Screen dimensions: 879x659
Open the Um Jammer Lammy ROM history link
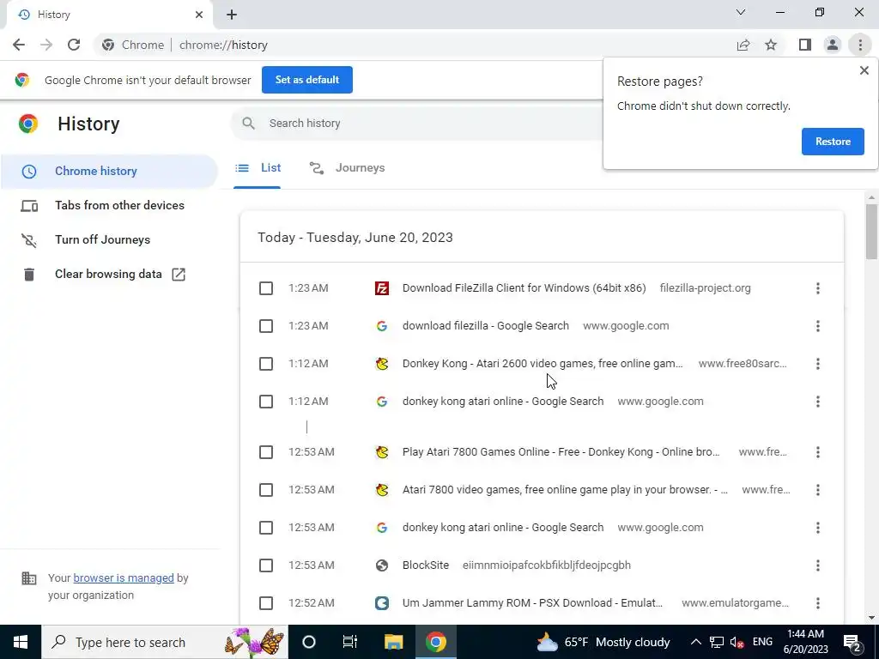[x=532, y=603]
